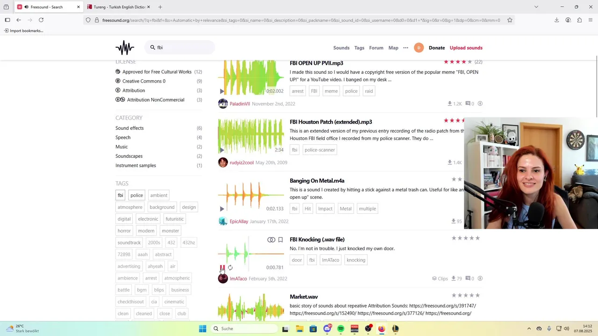Image resolution: width=598 pixels, height=336 pixels.
Task: Go back to the previous page
Action: pos(19,20)
